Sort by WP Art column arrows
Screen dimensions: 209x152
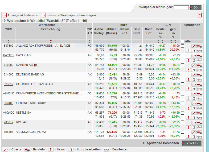click(89, 41)
